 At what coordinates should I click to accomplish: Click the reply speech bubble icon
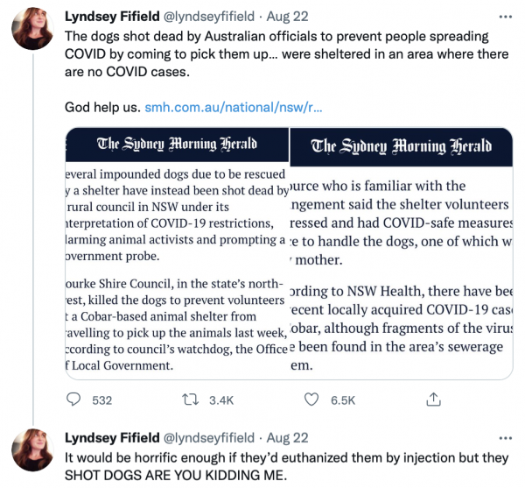click(75, 400)
